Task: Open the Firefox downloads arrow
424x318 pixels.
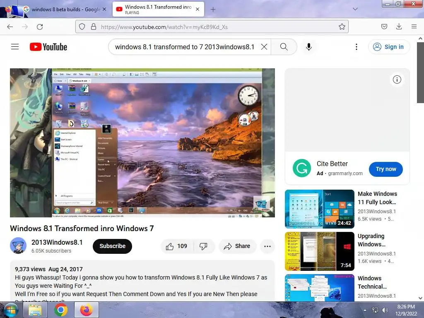Action: pos(399,26)
